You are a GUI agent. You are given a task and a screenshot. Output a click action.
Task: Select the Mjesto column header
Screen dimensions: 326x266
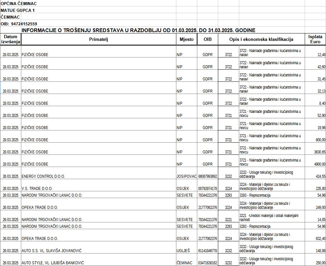186,39
